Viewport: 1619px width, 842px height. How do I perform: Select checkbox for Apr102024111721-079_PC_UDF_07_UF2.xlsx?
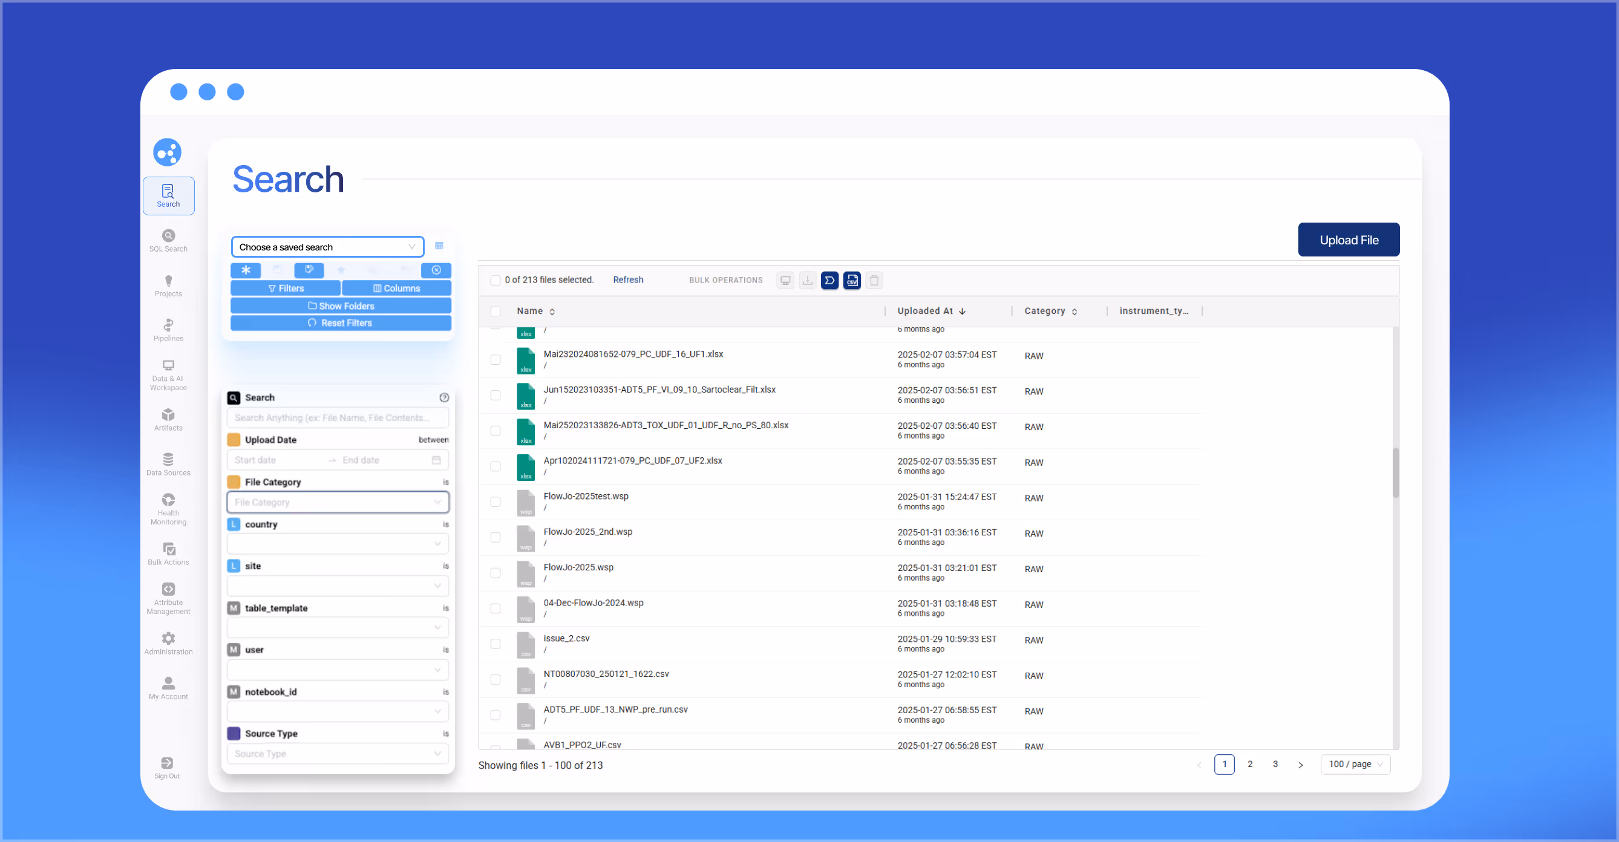pos(496,466)
